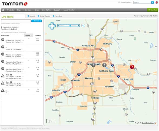Open the Products menu
The height and width of the screenshot is (131, 159).
10,10
